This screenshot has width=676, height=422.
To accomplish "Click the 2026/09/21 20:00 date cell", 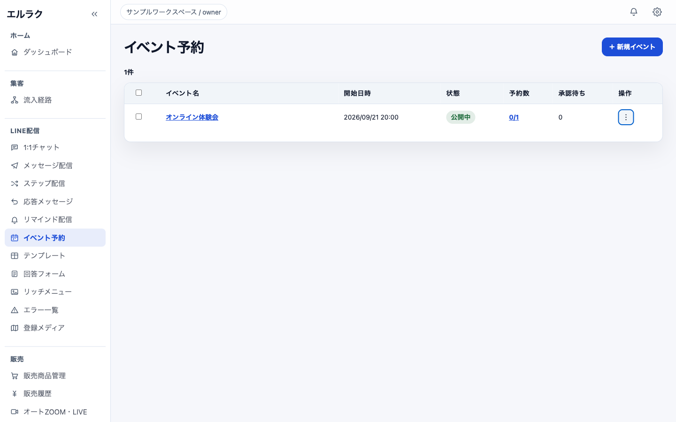I will (x=371, y=117).
